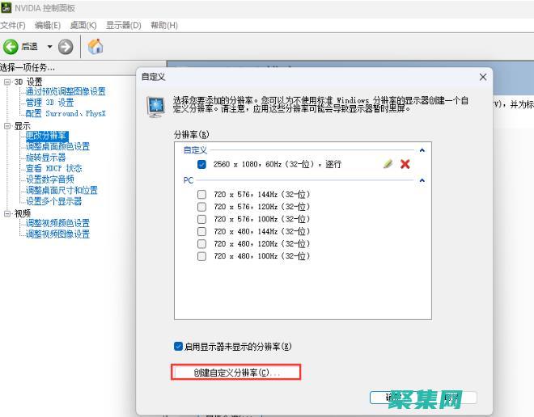Collapse the PC resolution group
Screen dimensions: 534x417
pyautogui.click(x=422, y=181)
